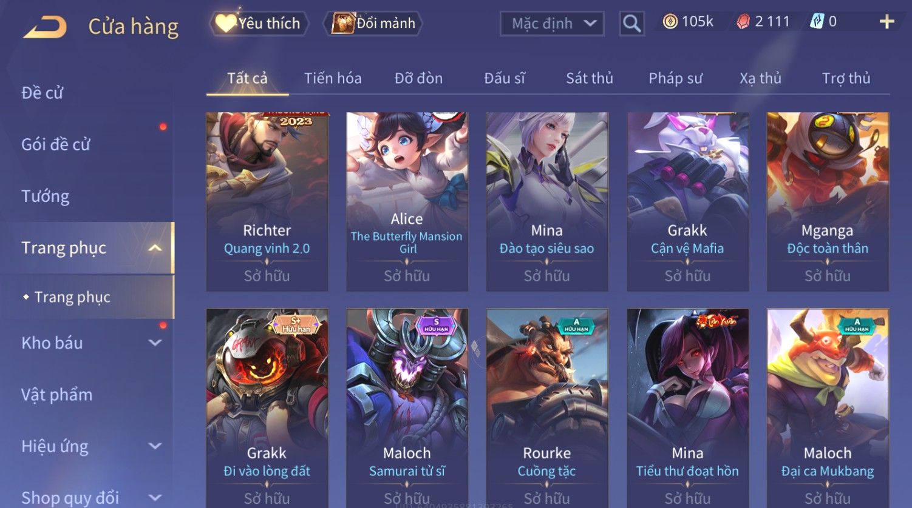Select Mganga Độc toàn thân skin card
912x508 pixels.
tap(828, 202)
